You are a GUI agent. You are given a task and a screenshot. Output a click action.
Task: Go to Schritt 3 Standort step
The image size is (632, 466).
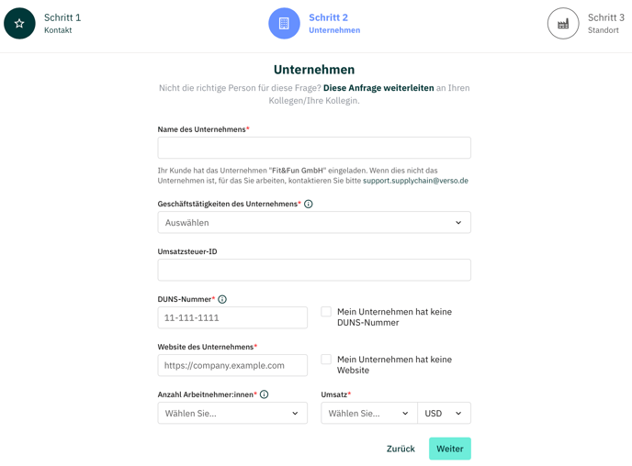coord(586,23)
